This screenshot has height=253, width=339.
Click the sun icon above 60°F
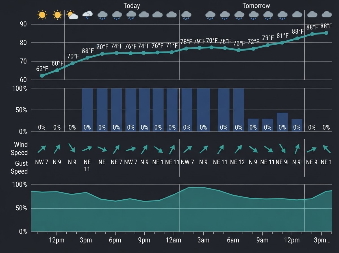(x=57, y=15)
